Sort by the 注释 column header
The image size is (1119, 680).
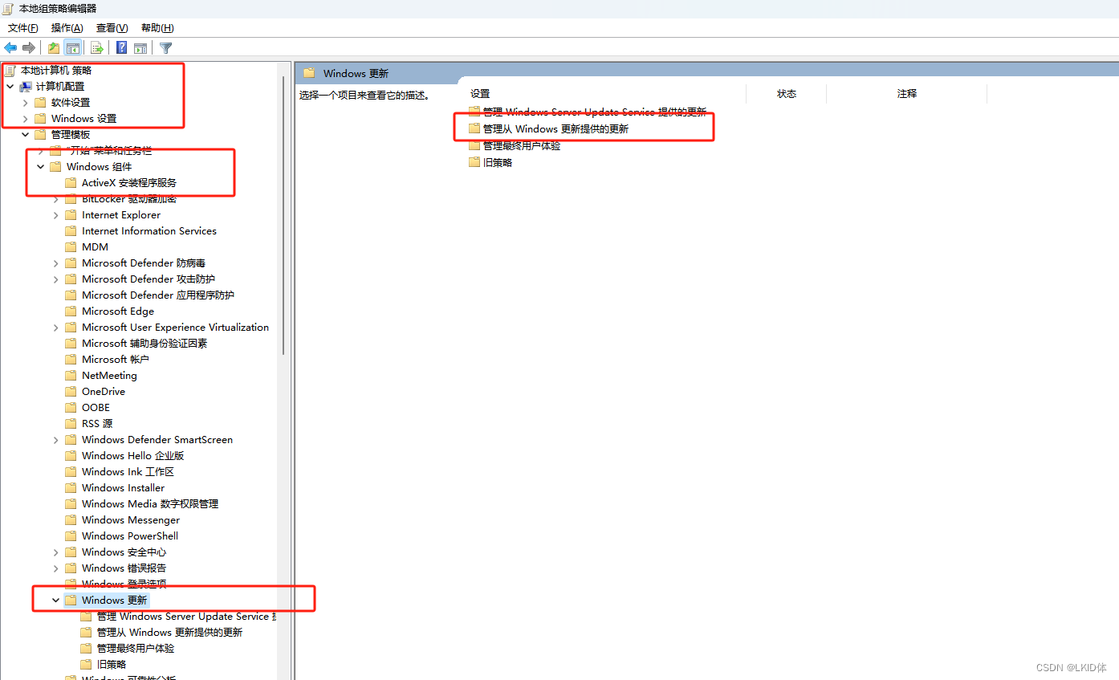coord(907,94)
